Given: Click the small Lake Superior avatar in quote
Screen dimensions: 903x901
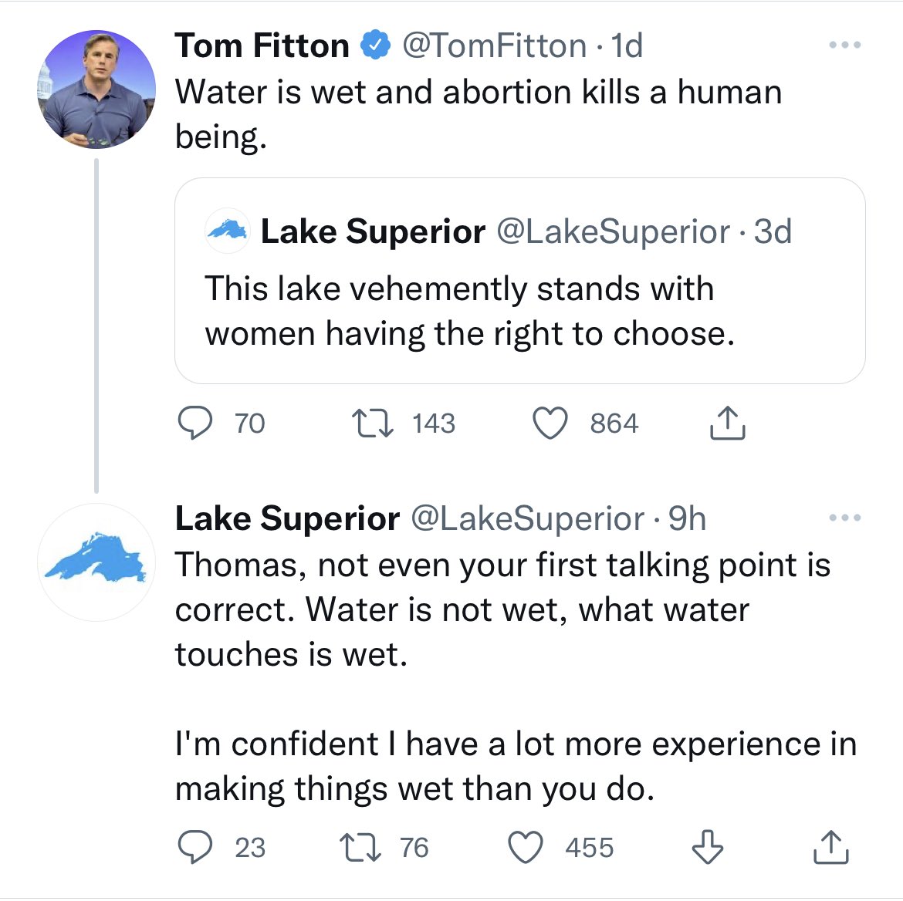Looking at the screenshot, I should [x=227, y=231].
